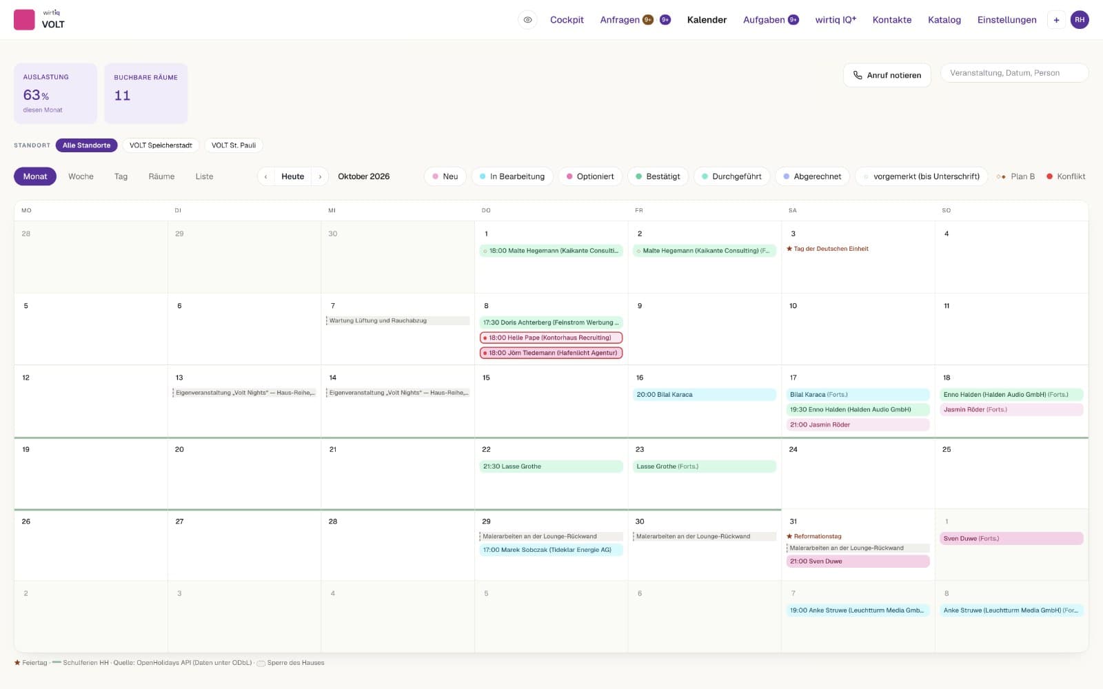Open Bilal Karaca (Forts.) on Oct 17
Image resolution: width=1103 pixels, height=689 pixels.
point(858,395)
